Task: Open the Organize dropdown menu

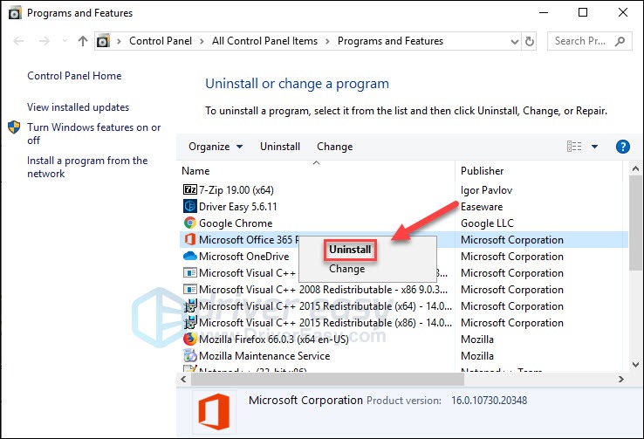Action: 216,147
